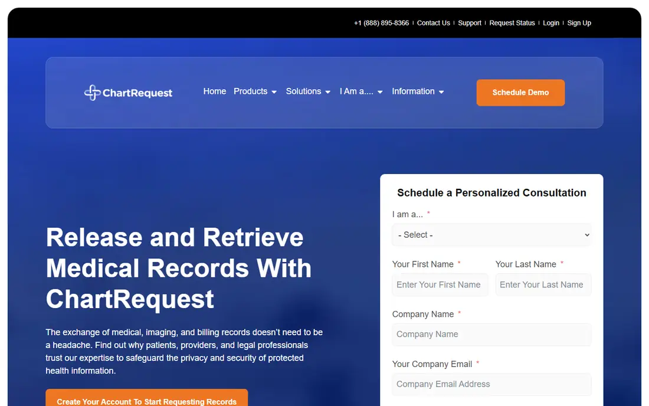
Task: Open the Sign Up link
Action: [579, 23]
